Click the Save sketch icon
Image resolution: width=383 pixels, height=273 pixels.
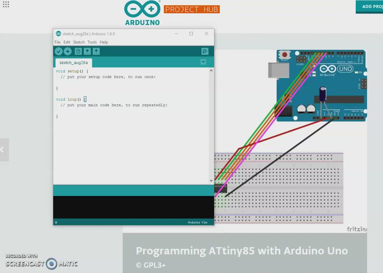click(96, 52)
